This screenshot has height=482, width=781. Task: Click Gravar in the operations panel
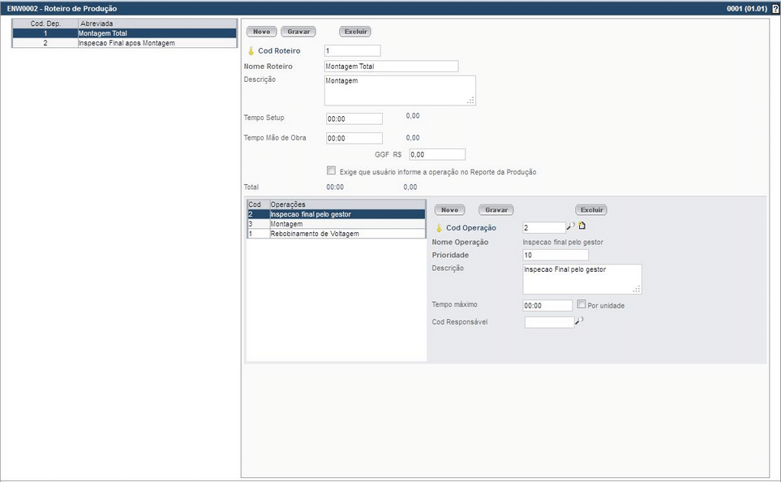(x=496, y=210)
